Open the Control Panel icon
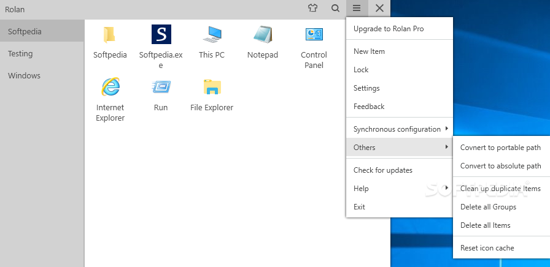The height and width of the screenshot is (267, 550). point(314,34)
